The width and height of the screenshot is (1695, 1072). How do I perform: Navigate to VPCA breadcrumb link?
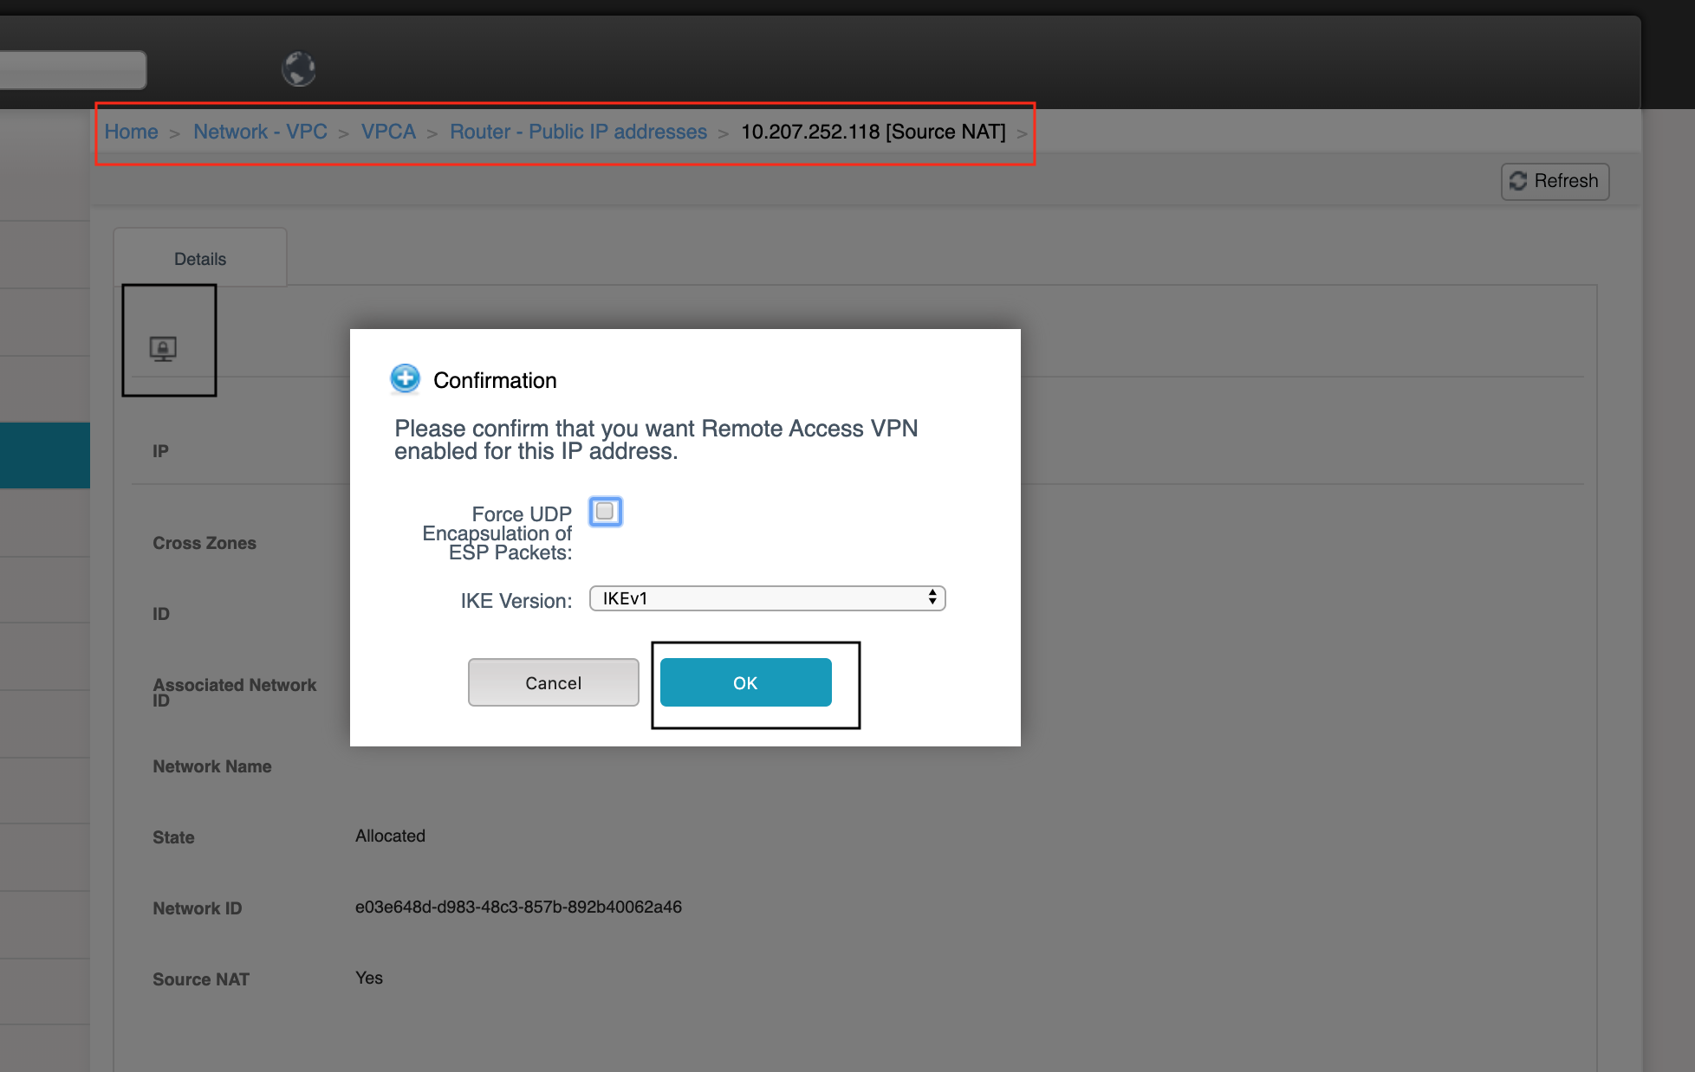tap(388, 132)
